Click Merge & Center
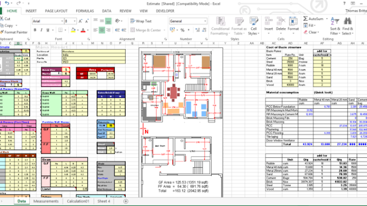 coord(146,30)
